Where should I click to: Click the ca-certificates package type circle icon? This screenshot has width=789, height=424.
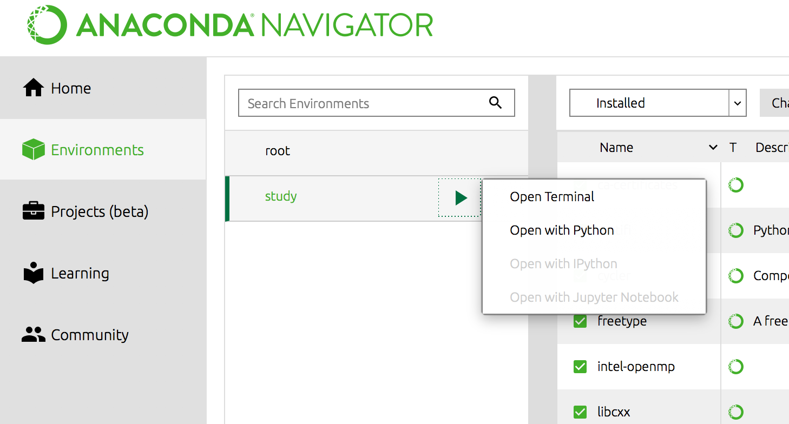click(736, 185)
